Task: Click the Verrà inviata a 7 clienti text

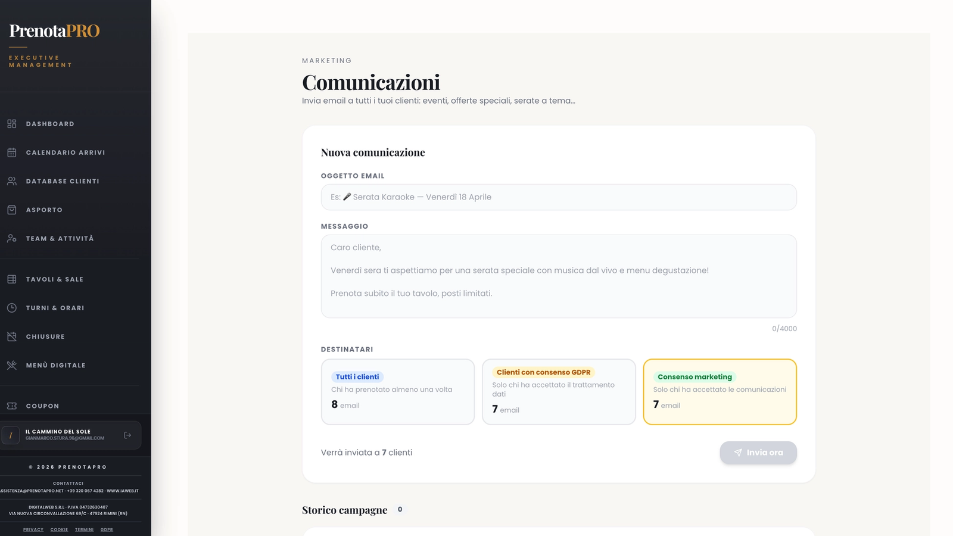Action: coord(366,453)
